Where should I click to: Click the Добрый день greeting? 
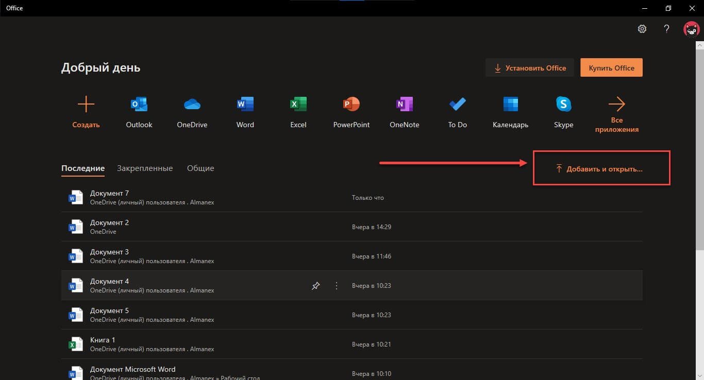[x=100, y=68]
